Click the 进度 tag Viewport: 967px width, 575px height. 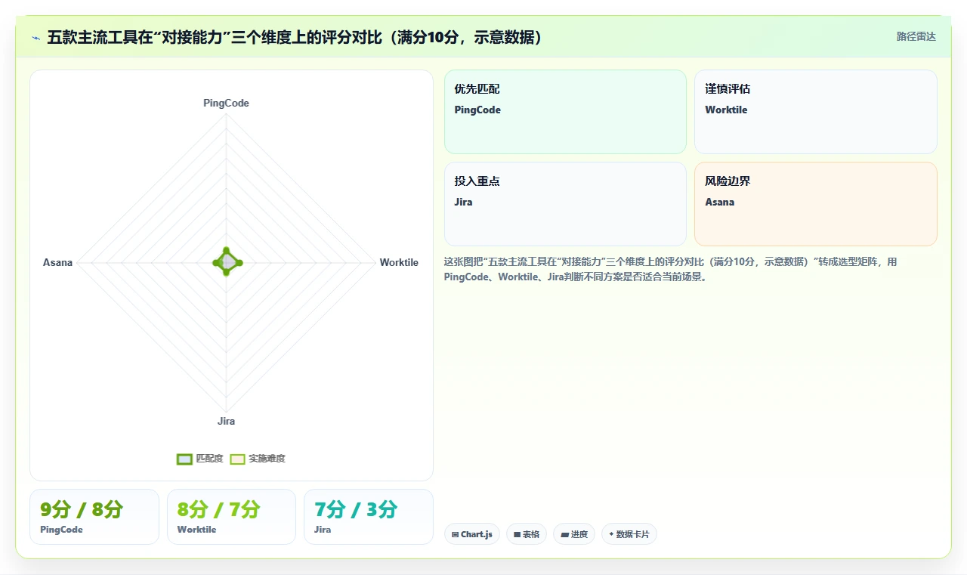574,534
